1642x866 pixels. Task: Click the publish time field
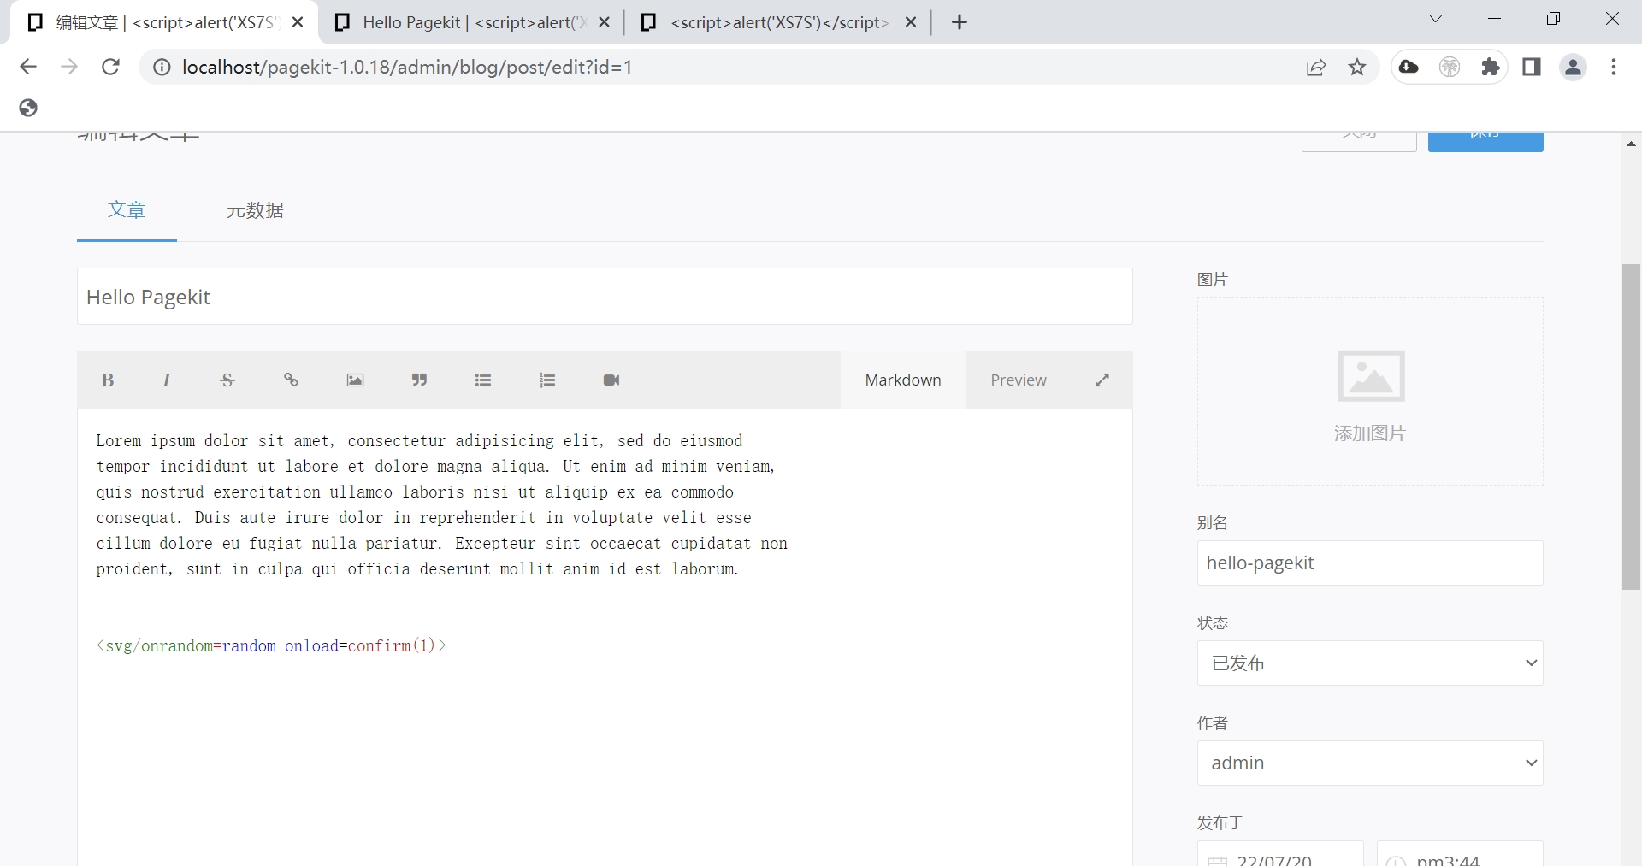pyautogui.click(x=1460, y=855)
